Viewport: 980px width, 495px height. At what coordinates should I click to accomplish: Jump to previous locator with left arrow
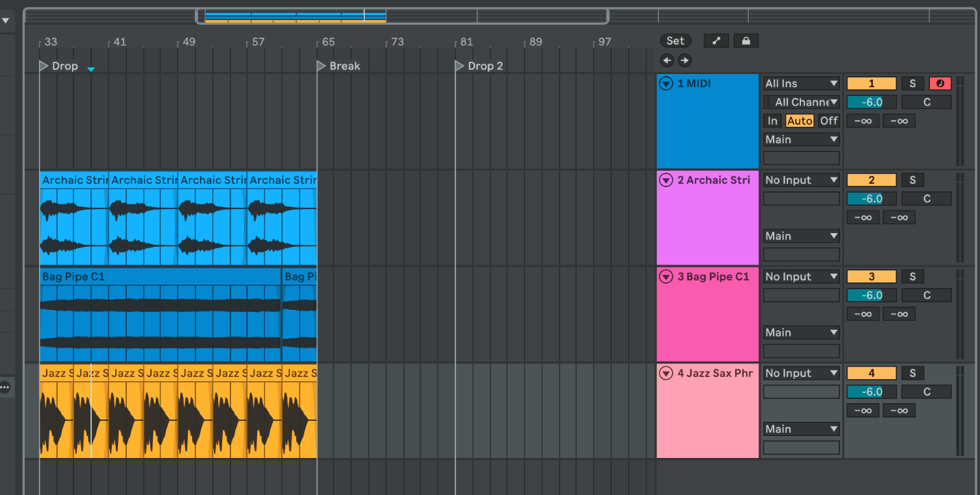click(x=667, y=60)
